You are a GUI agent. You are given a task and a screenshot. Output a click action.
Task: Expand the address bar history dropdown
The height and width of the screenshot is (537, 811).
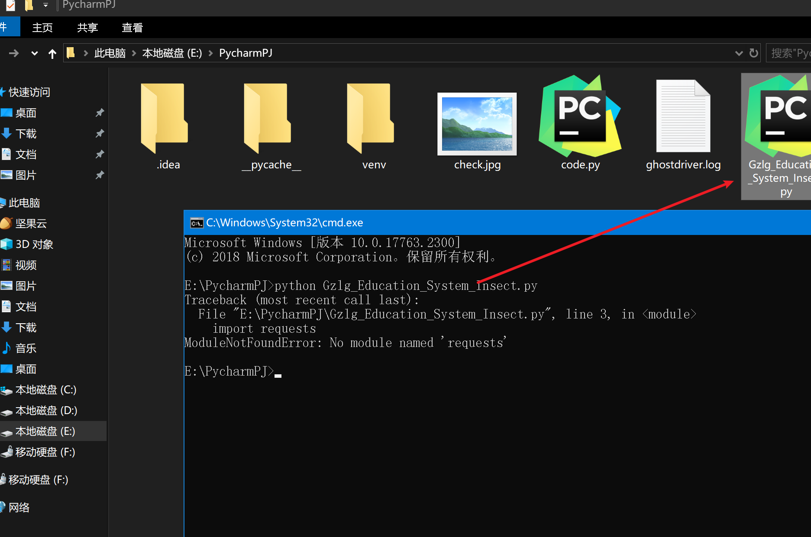pos(739,53)
